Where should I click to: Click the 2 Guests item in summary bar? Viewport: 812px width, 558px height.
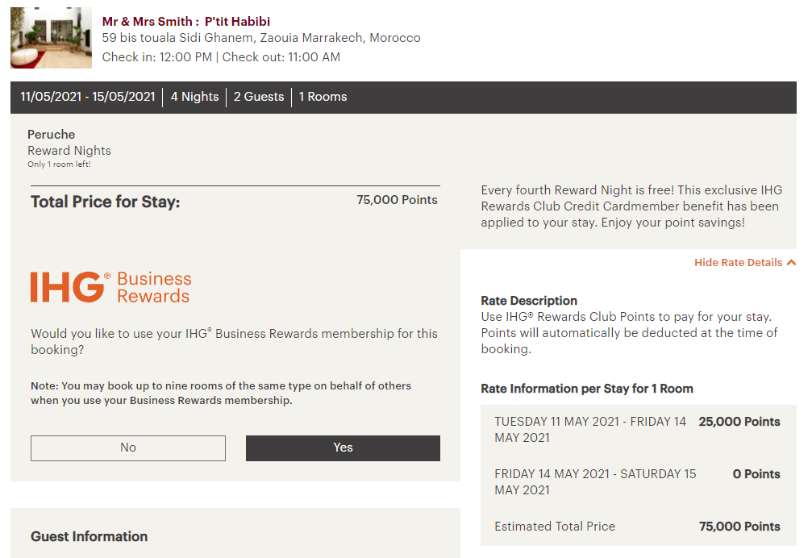tap(259, 97)
